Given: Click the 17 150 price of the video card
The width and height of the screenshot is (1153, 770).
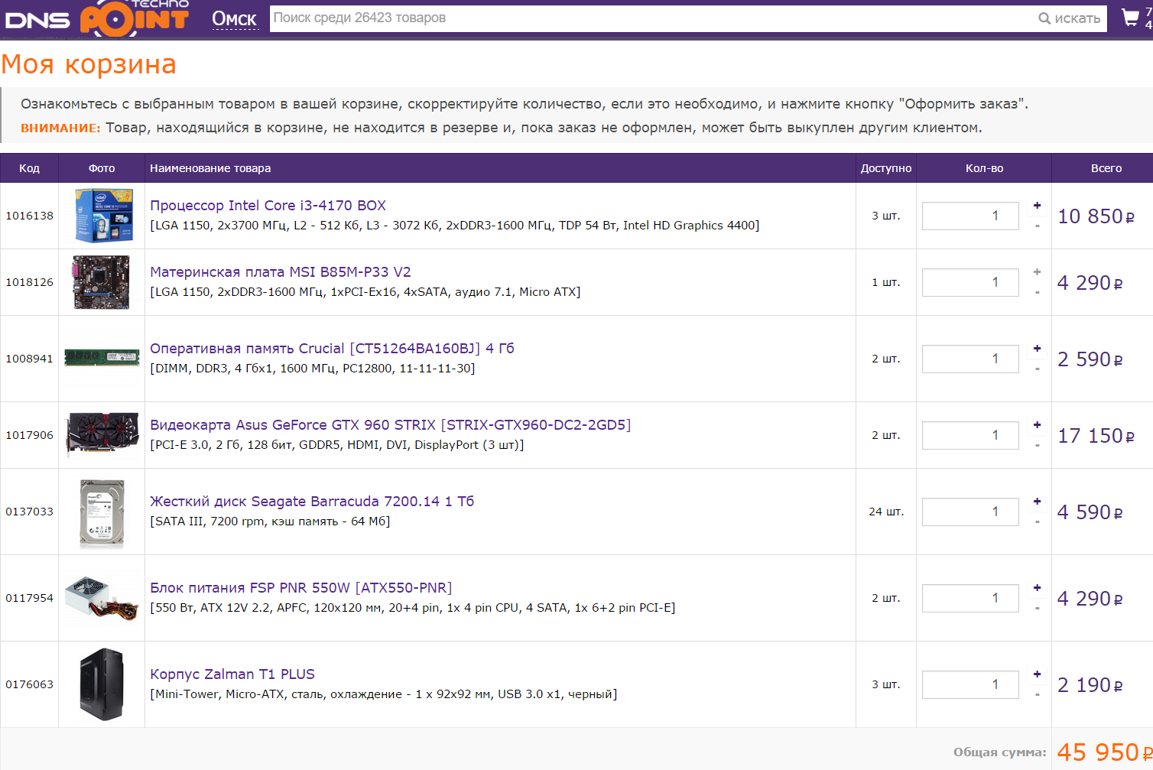Looking at the screenshot, I should (1096, 436).
